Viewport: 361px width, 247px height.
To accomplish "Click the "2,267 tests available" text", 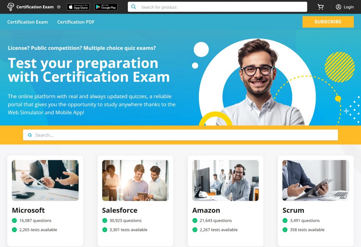I will [x=219, y=230].
